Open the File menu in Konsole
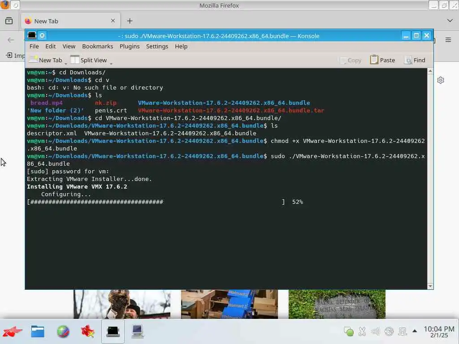459x344 pixels. tap(34, 46)
